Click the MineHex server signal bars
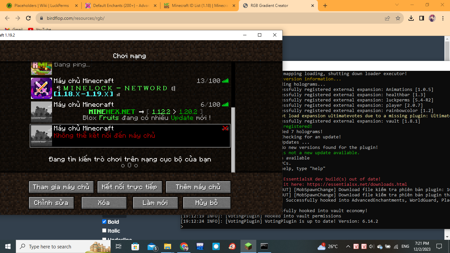Viewport: 450px width, 253px height. tap(225, 104)
